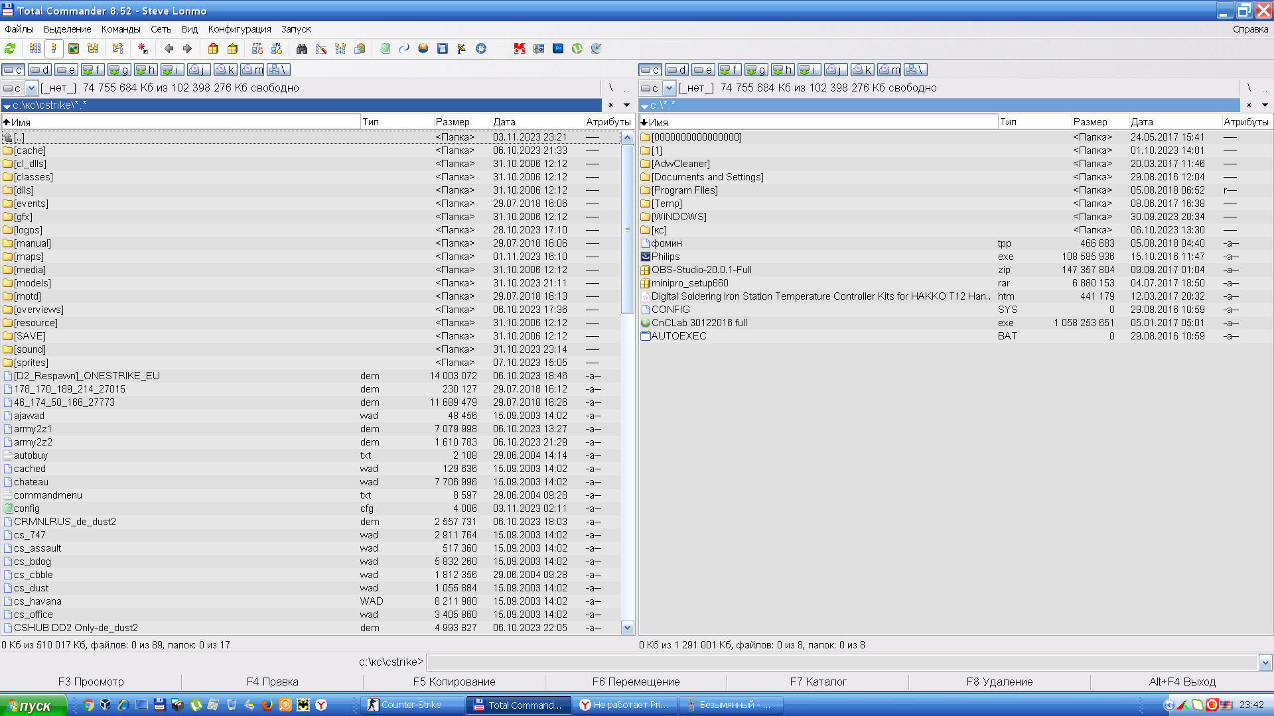Select drive f in left panel bar
The width and height of the screenshot is (1274, 716).
[x=93, y=70]
